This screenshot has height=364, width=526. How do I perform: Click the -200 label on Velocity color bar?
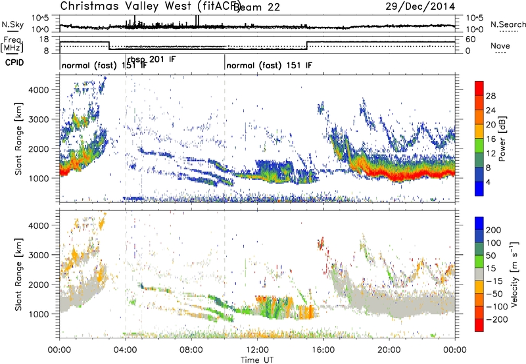pos(496,319)
